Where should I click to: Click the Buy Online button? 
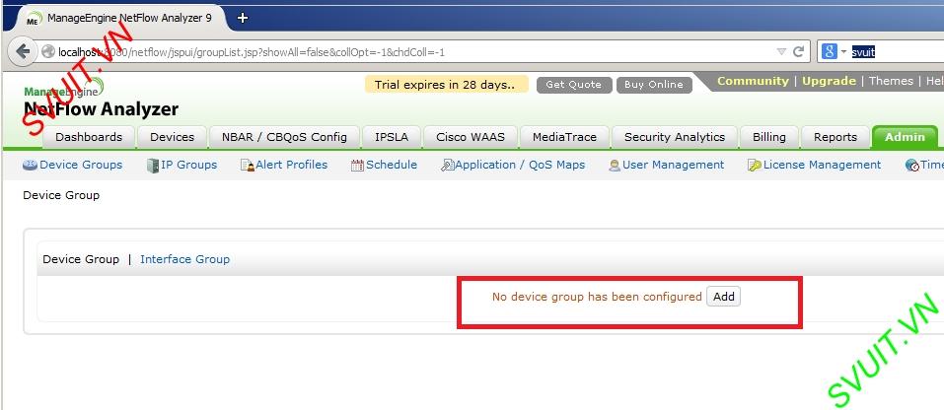pyautogui.click(x=654, y=85)
